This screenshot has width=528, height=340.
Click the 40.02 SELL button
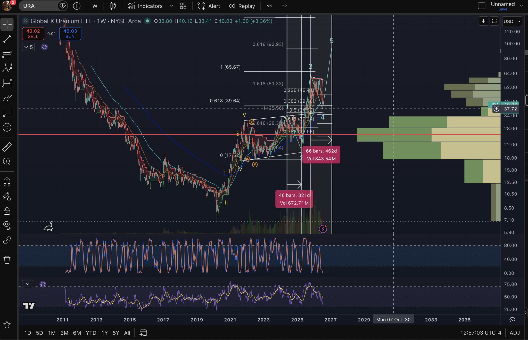33,34
